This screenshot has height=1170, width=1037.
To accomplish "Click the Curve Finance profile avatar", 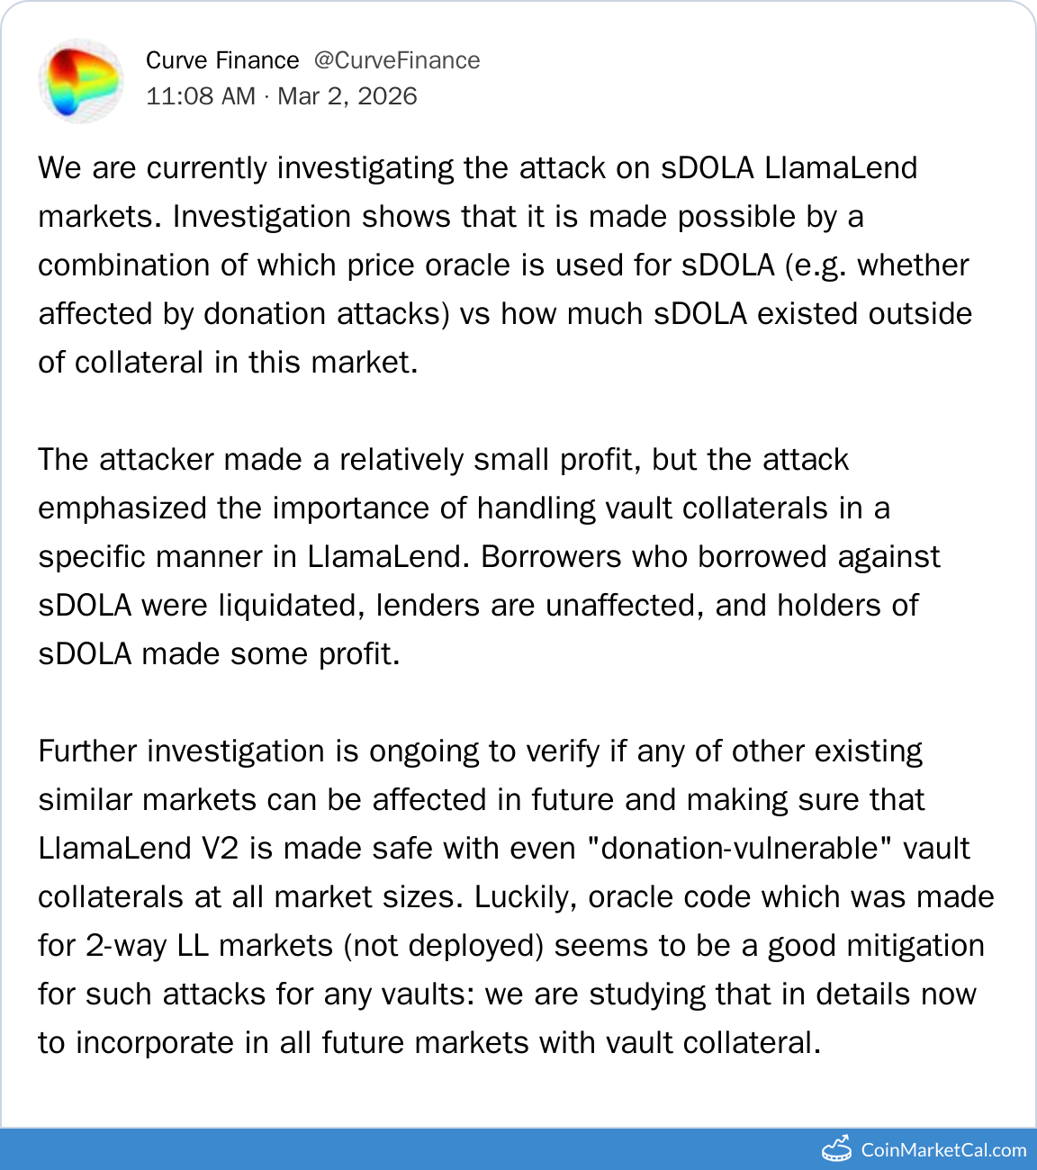I will 81,81.
